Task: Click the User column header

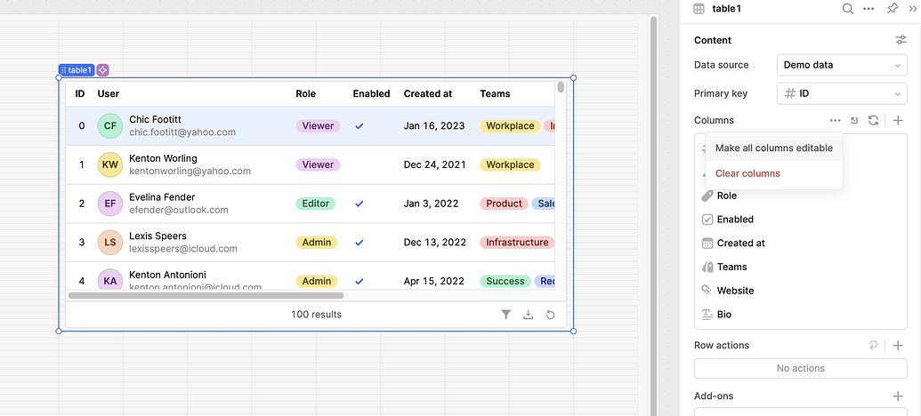Action: tap(108, 93)
